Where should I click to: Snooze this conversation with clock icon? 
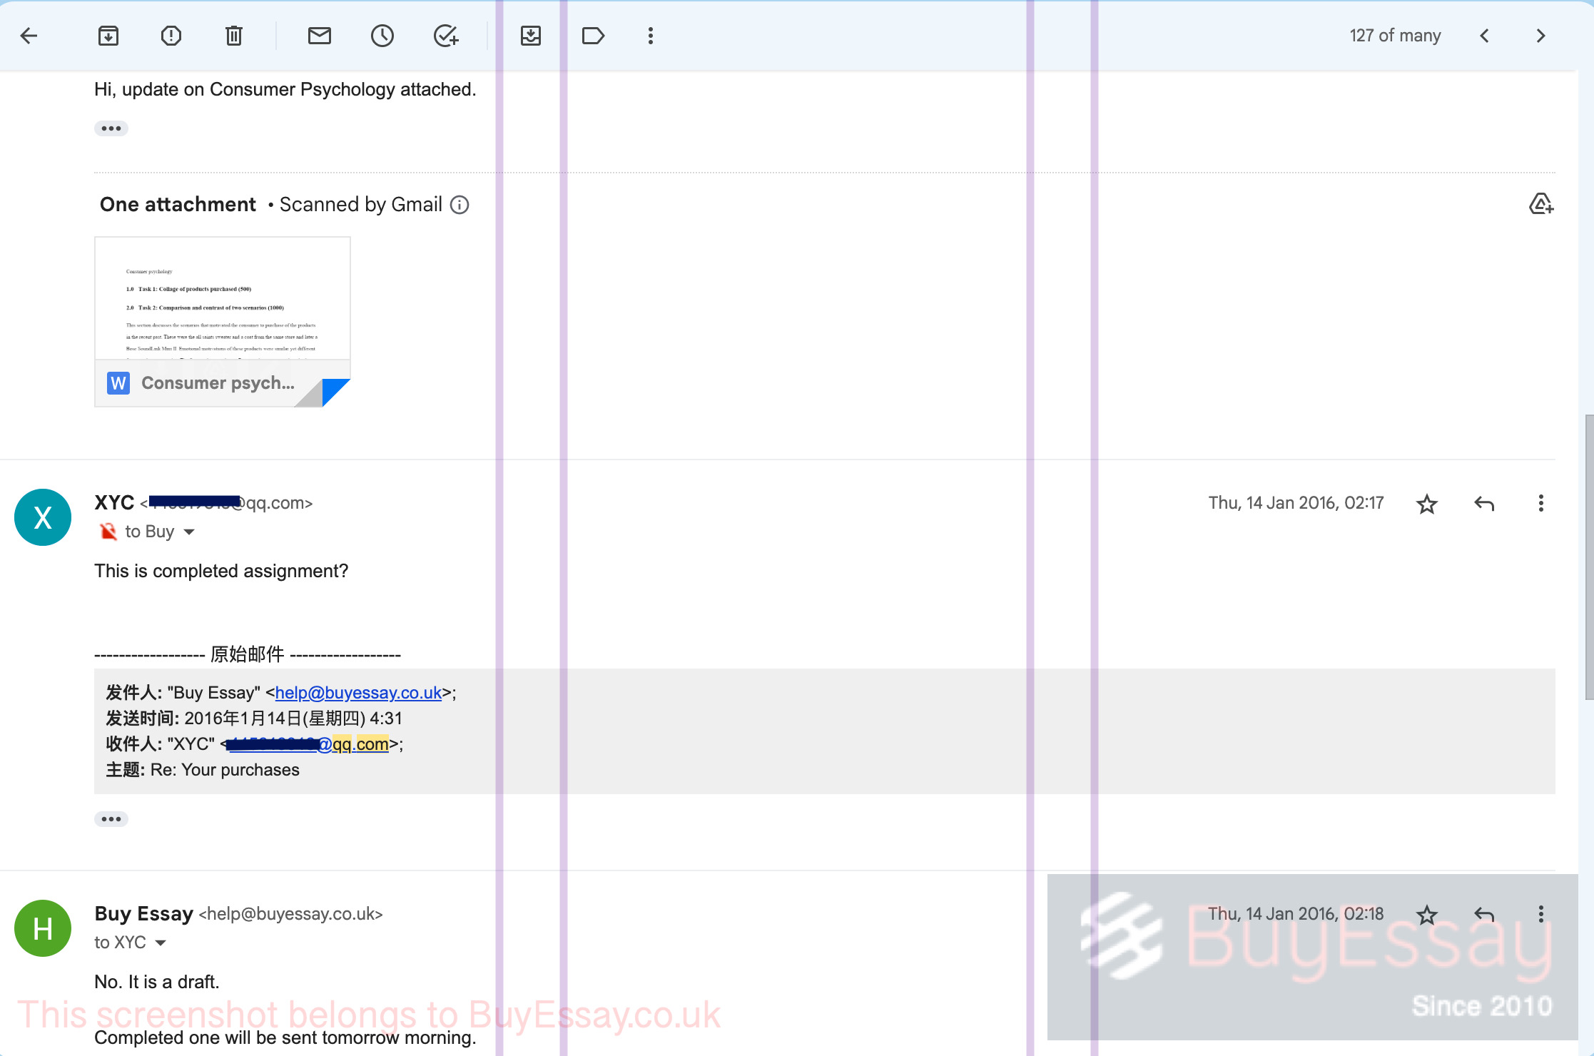coord(382,36)
